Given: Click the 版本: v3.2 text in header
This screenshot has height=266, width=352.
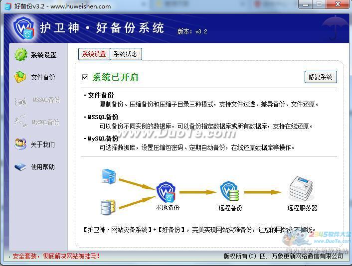Looking at the screenshot, I should [x=192, y=31].
